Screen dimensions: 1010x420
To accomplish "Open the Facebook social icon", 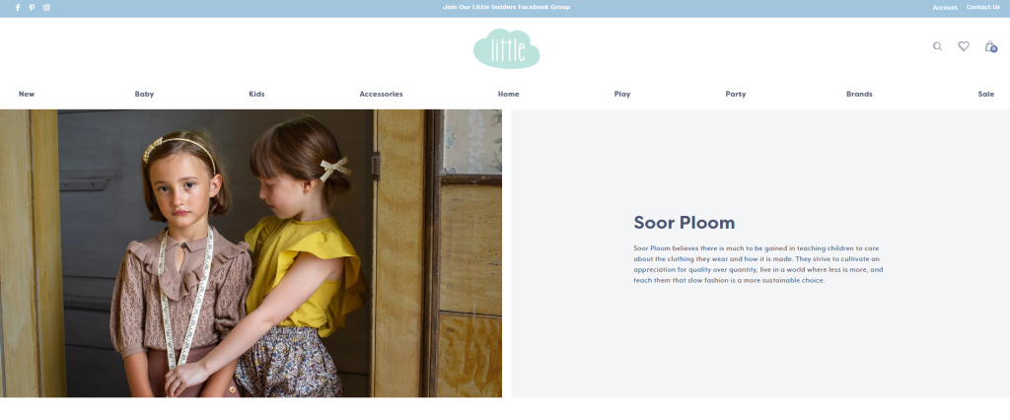I will 18,8.
